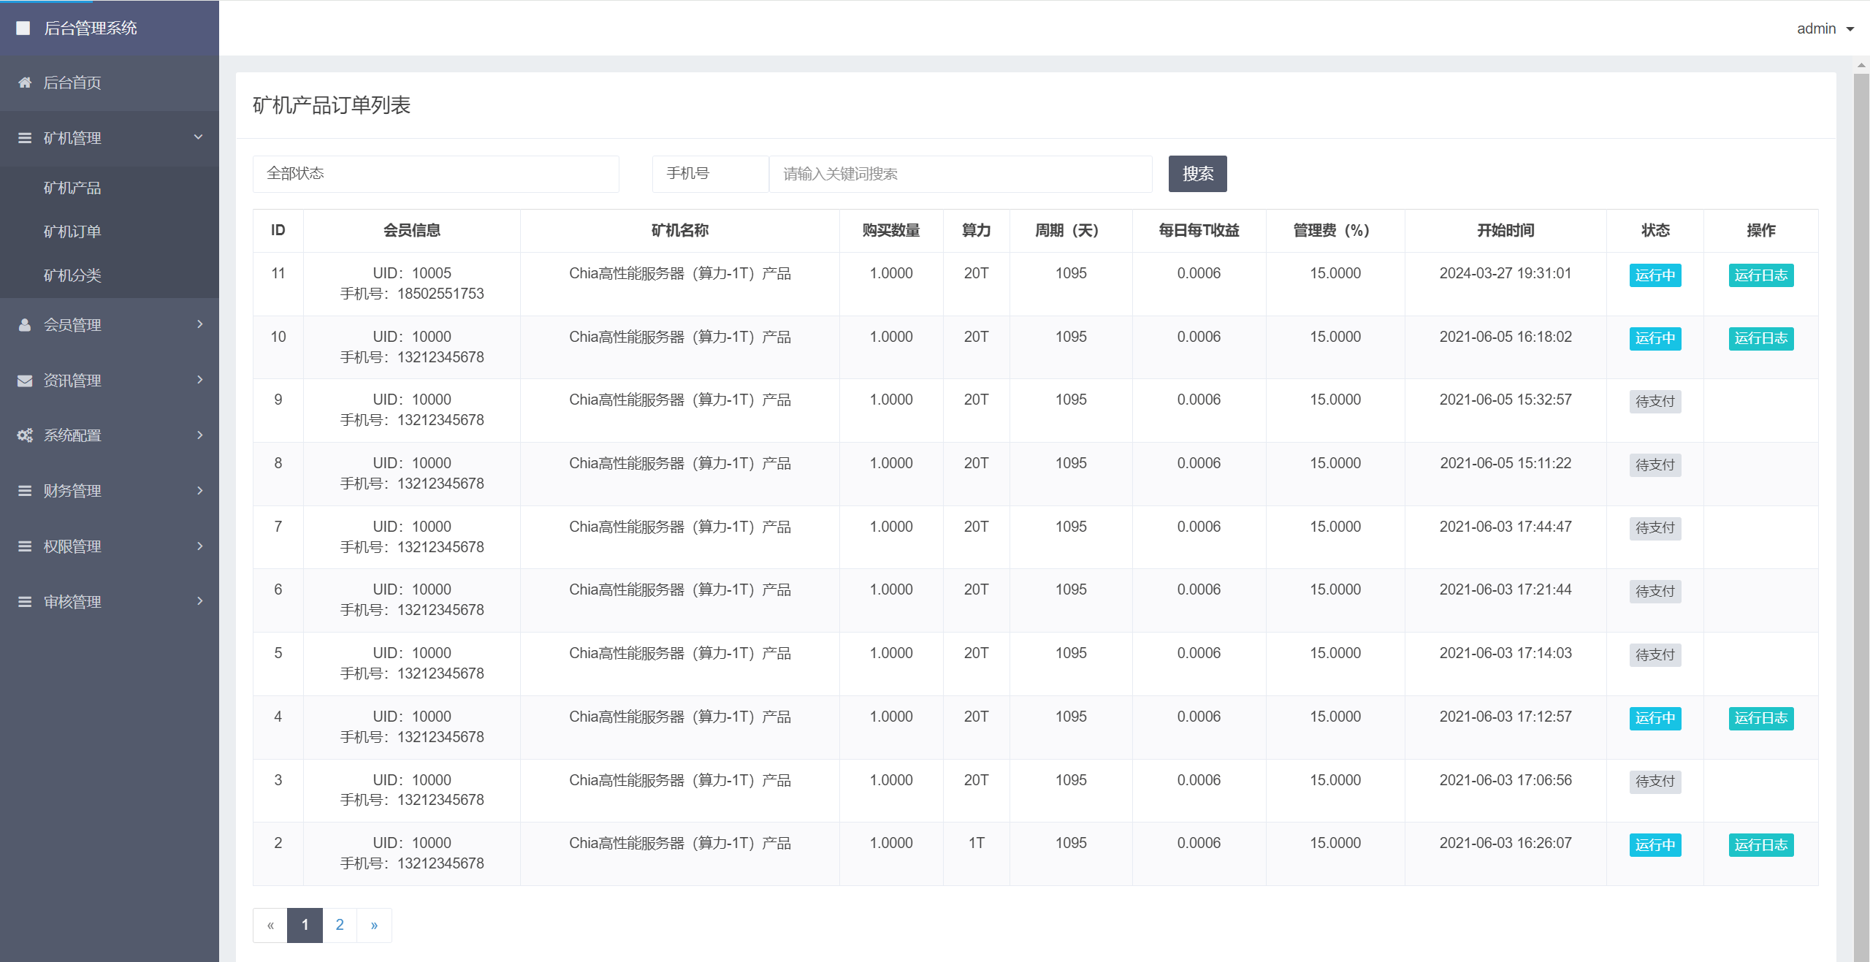1870x962 pixels.
Task: Click the list icon beside 财务管理
Action: point(25,491)
